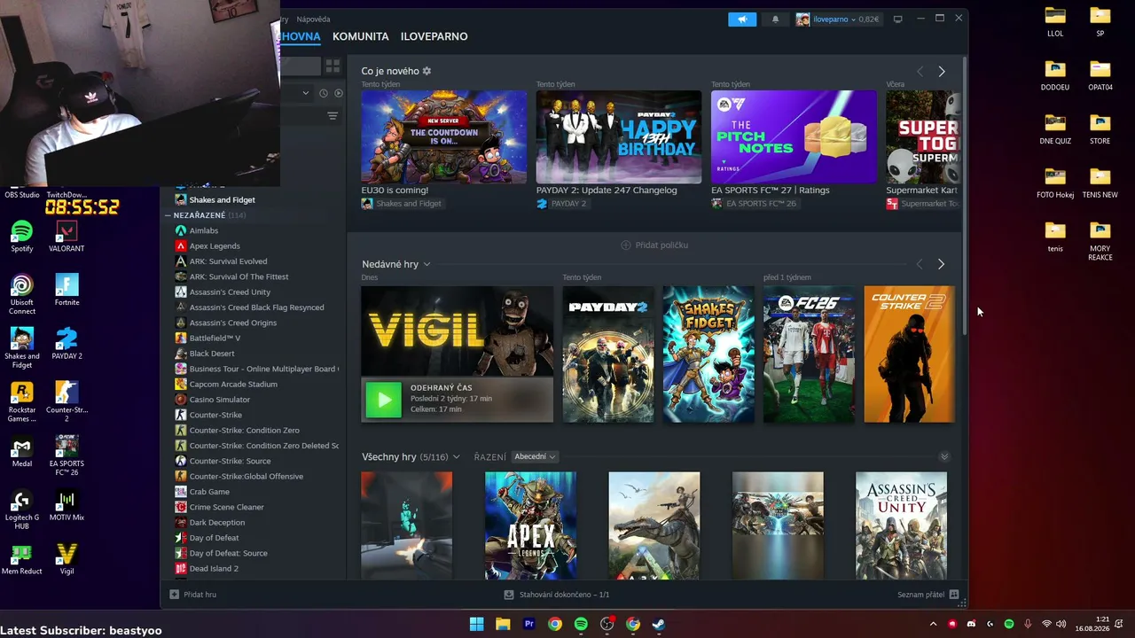Screen dimensions: 1135x638
Task: Open OBS Studio from the taskbar
Action: point(607,624)
